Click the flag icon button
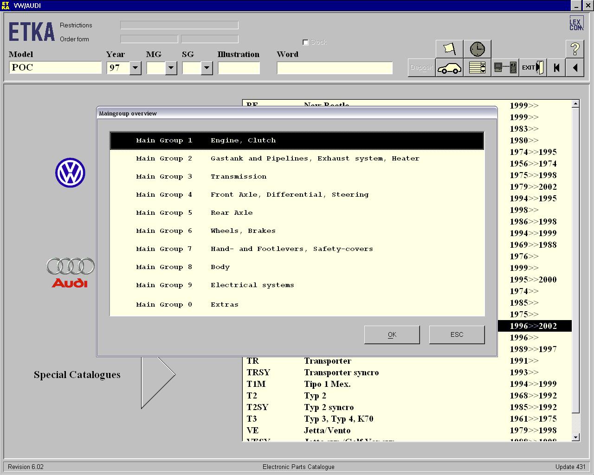The width and height of the screenshot is (594, 475). point(449,49)
